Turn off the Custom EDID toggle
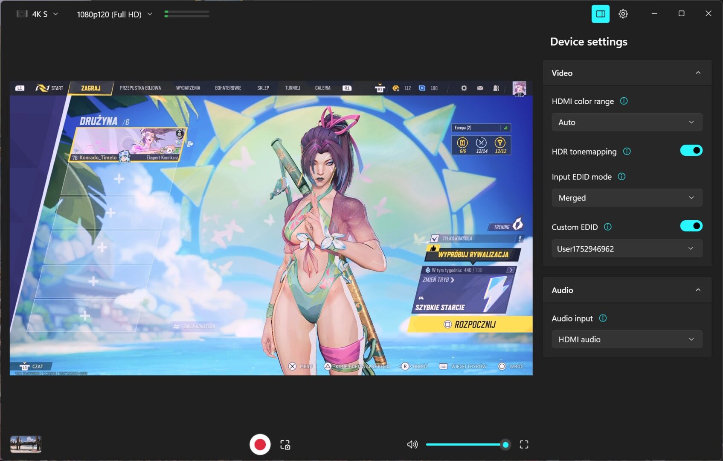The width and height of the screenshot is (723, 461). pyautogui.click(x=691, y=226)
